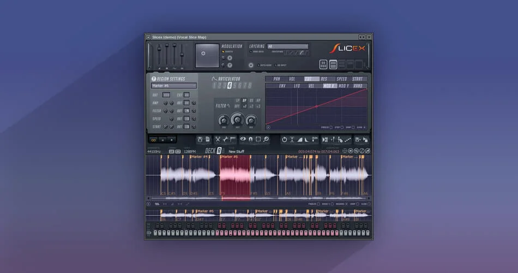This screenshot has width=518, height=273.
Task: Switch to the ENV modulation tab
Action: click(x=282, y=86)
